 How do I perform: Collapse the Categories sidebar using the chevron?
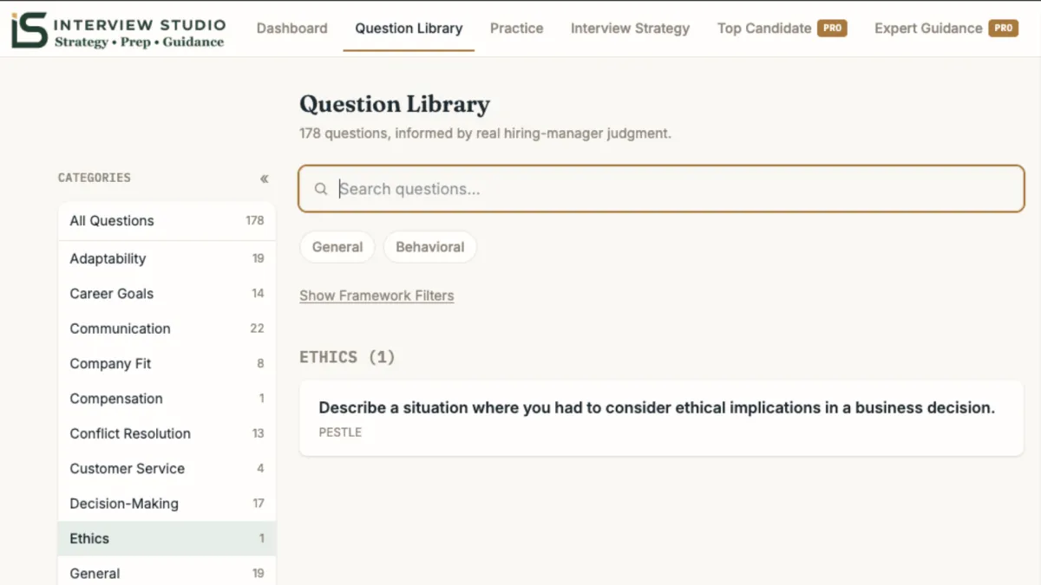tap(264, 179)
